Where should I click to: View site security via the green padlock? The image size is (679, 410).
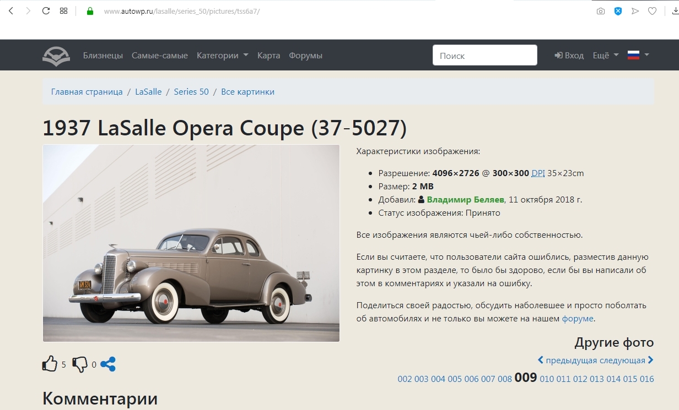(90, 11)
